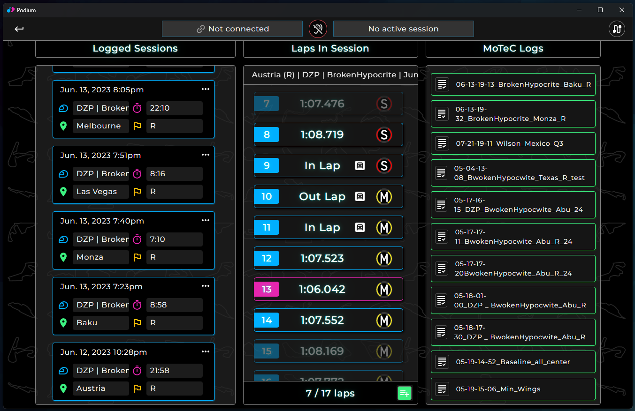Image resolution: width=635 pixels, height=411 pixels.
Task: Click the No active session button
Action: [404, 29]
